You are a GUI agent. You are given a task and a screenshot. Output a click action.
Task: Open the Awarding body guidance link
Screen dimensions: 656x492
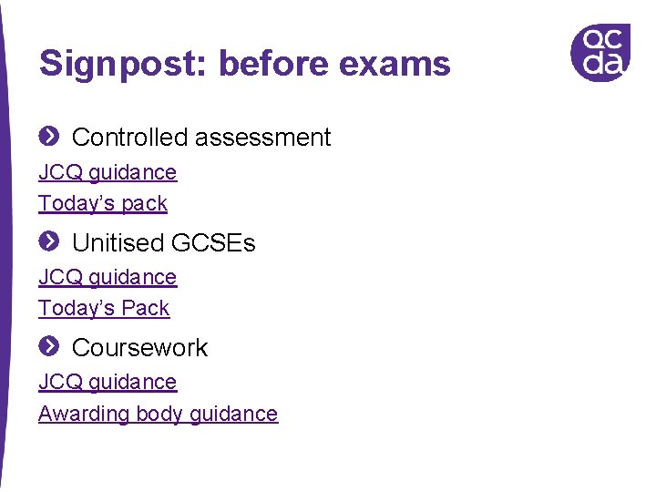pos(159,415)
